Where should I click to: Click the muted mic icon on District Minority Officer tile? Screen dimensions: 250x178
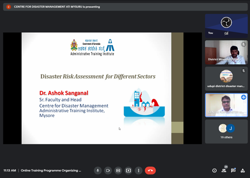[244, 44]
